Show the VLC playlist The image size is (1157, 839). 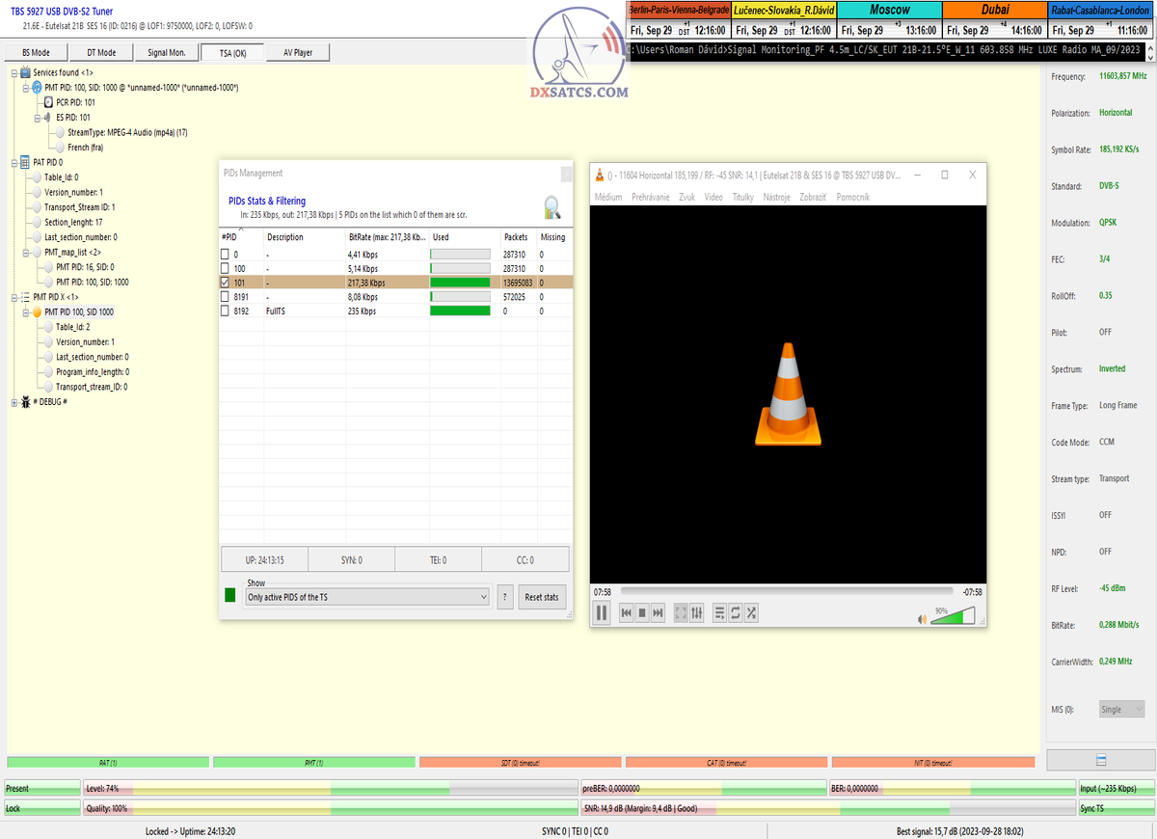click(719, 612)
